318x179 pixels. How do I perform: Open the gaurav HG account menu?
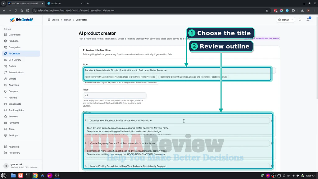[21, 166]
